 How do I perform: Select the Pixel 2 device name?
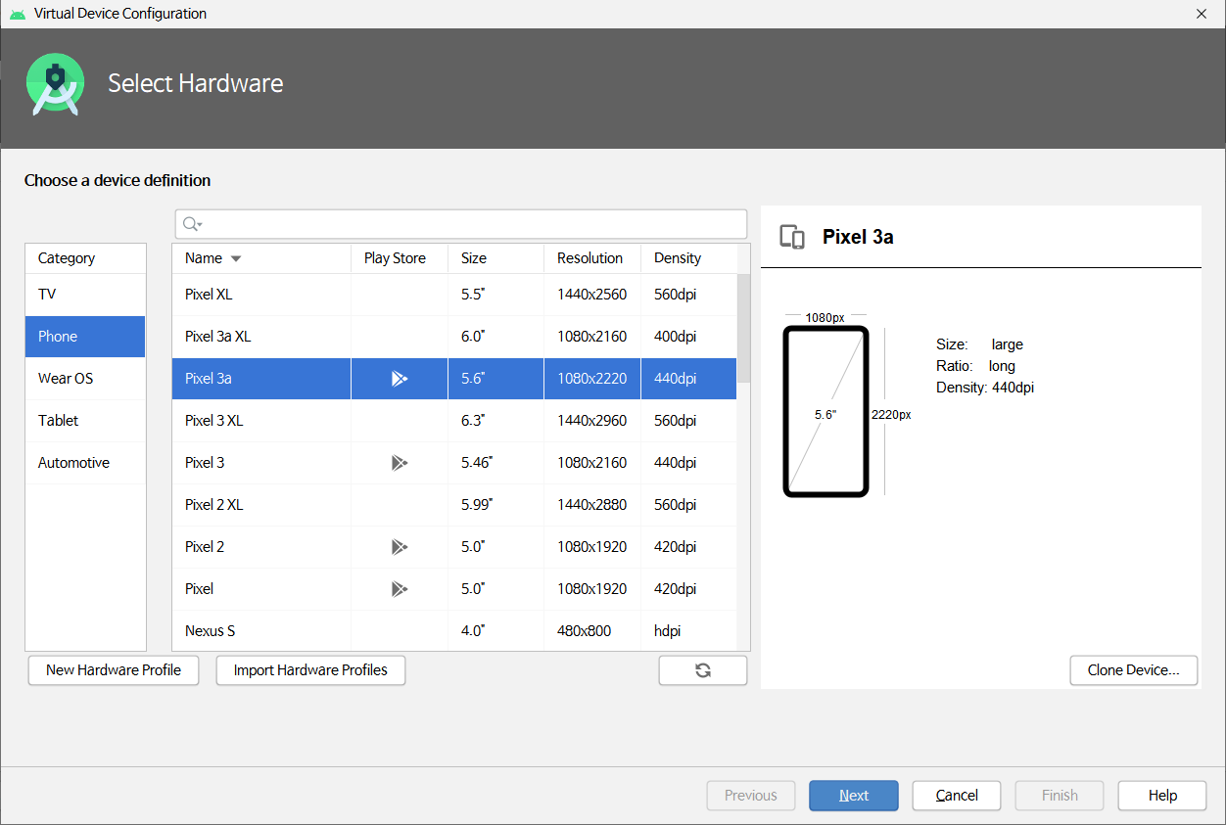[205, 547]
